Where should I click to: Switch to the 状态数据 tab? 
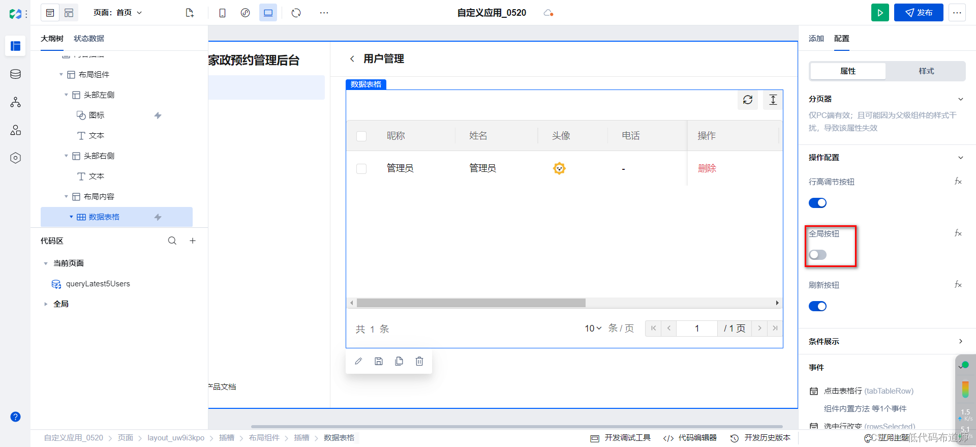pos(89,39)
